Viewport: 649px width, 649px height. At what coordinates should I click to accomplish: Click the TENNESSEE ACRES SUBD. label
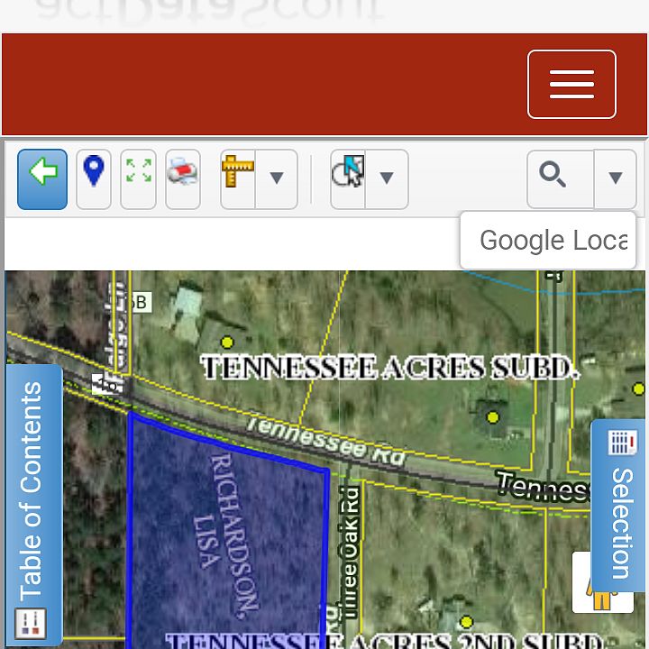[390, 368]
